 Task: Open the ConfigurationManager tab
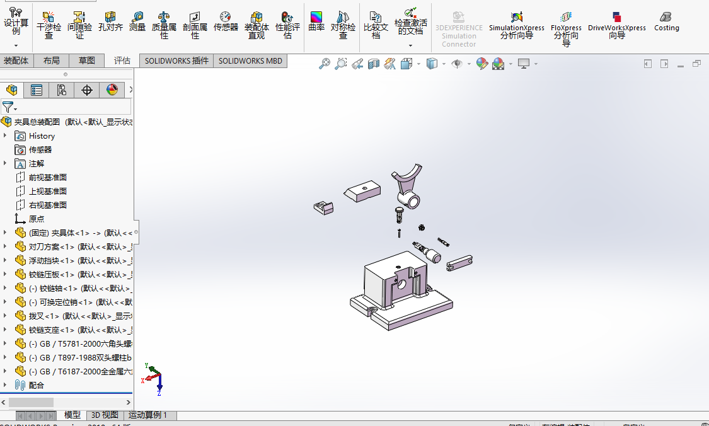tap(62, 90)
